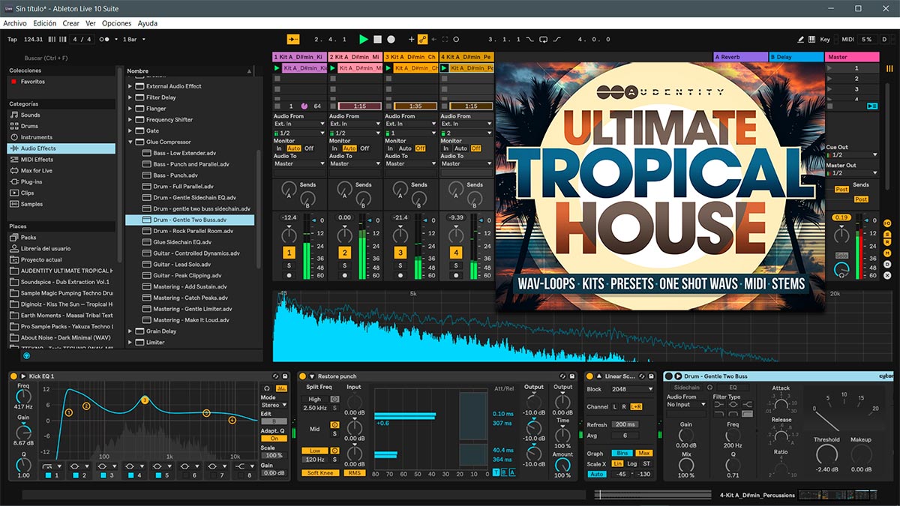
Task: Toggle the Automation Arm link icon
Action: (423, 39)
